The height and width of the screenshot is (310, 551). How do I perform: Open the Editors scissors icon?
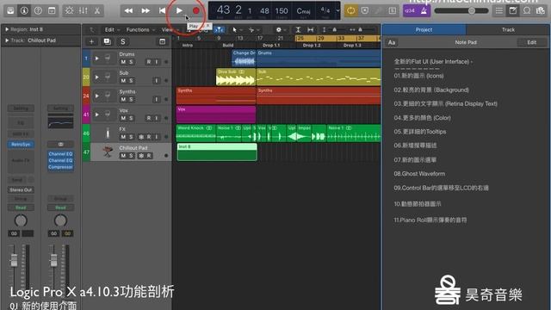(x=97, y=10)
